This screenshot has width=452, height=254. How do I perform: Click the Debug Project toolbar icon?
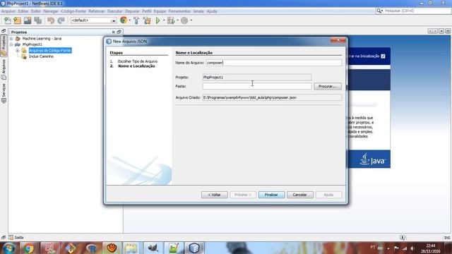pyautogui.click(x=171, y=20)
